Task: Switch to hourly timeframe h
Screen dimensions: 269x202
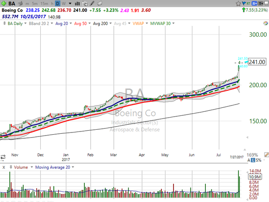Action: coord(52,4)
